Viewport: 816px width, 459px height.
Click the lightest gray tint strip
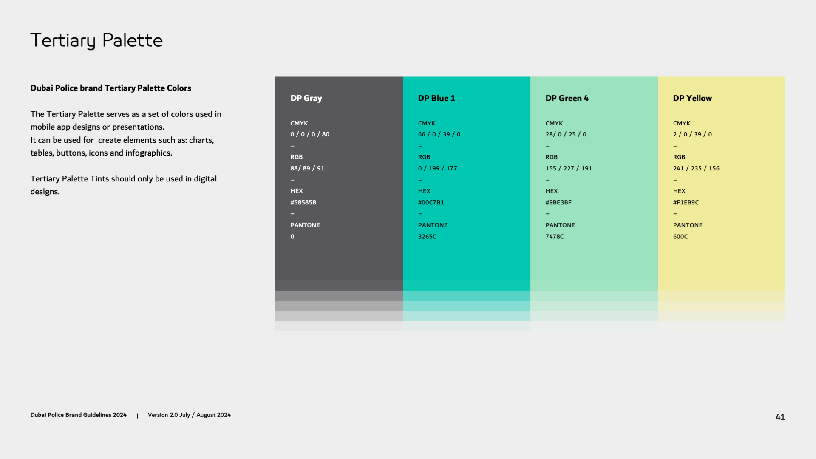339,326
